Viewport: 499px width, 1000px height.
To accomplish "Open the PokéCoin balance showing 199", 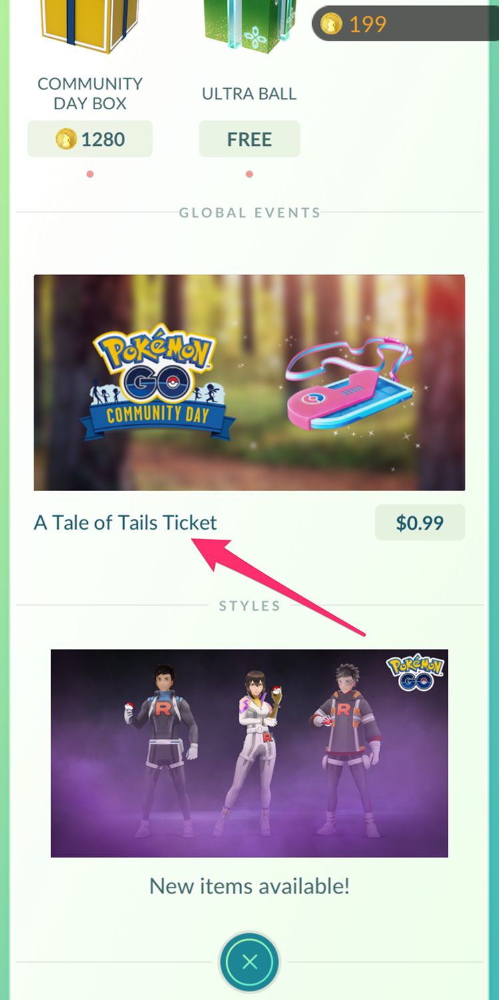I will pos(405,24).
